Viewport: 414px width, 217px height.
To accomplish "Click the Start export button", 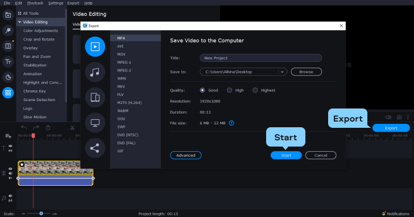I will tap(286, 155).
